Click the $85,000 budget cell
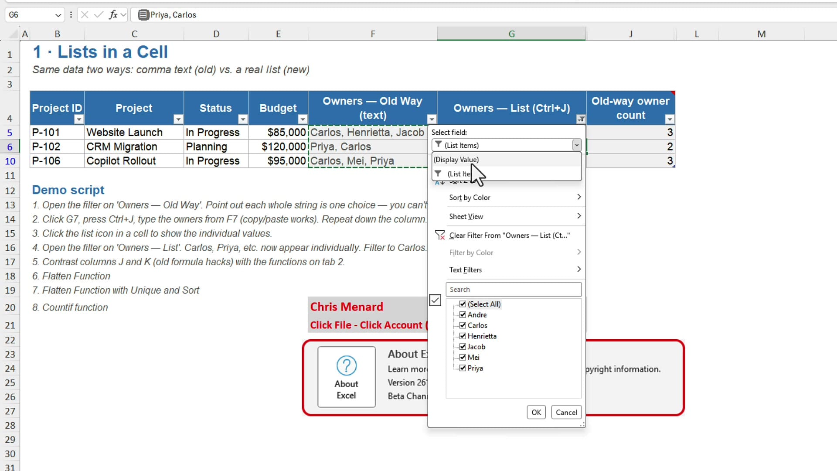This screenshot has height=471, width=837. (x=278, y=133)
